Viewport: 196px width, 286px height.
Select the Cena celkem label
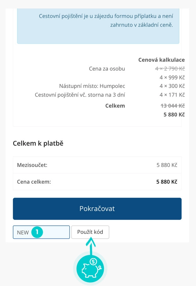34,182
